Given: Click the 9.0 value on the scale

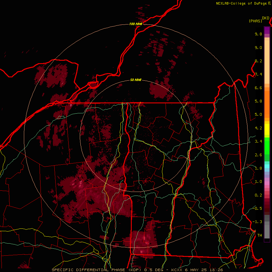Looking at the screenshot, I should point(258,47).
